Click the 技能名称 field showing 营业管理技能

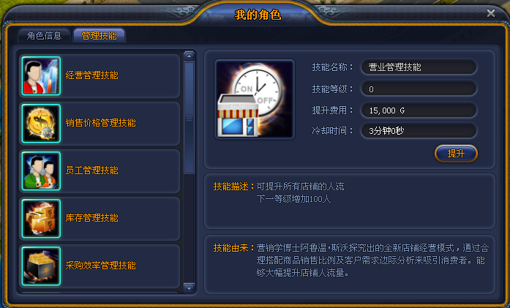tap(419, 67)
